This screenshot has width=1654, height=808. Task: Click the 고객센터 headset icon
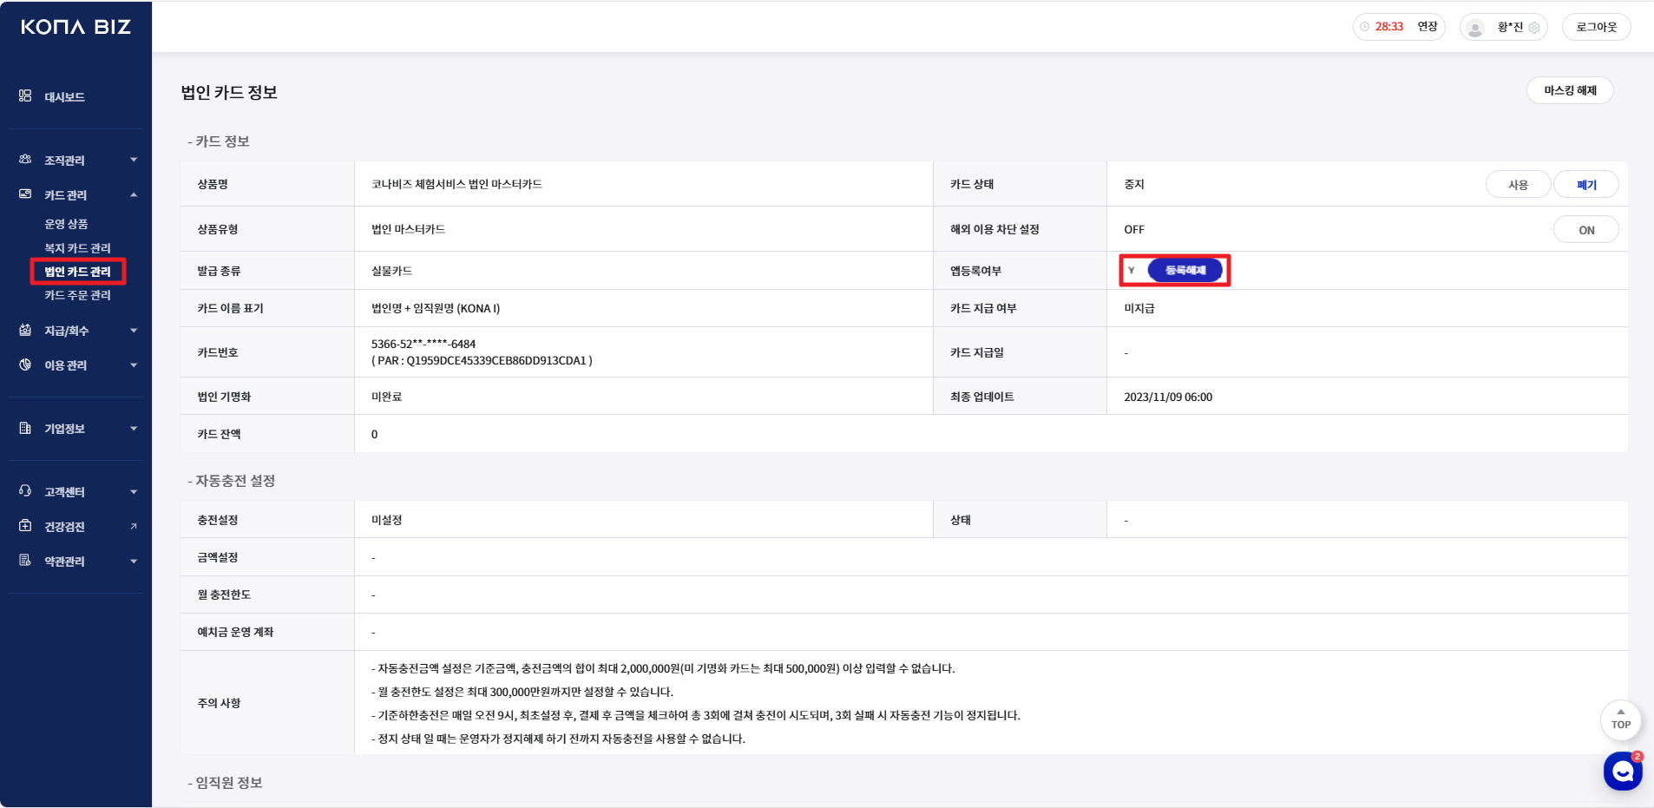coord(25,491)
